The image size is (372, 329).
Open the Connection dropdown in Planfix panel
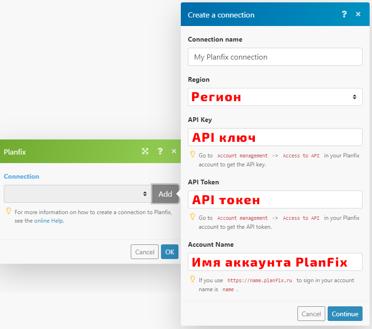[x=77, y=194]
